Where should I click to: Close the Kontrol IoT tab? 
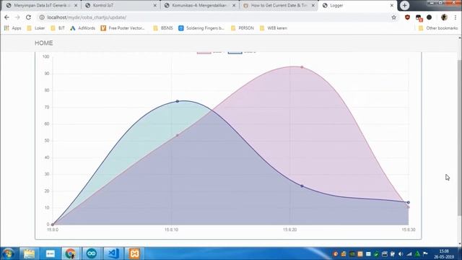[155, 5]
